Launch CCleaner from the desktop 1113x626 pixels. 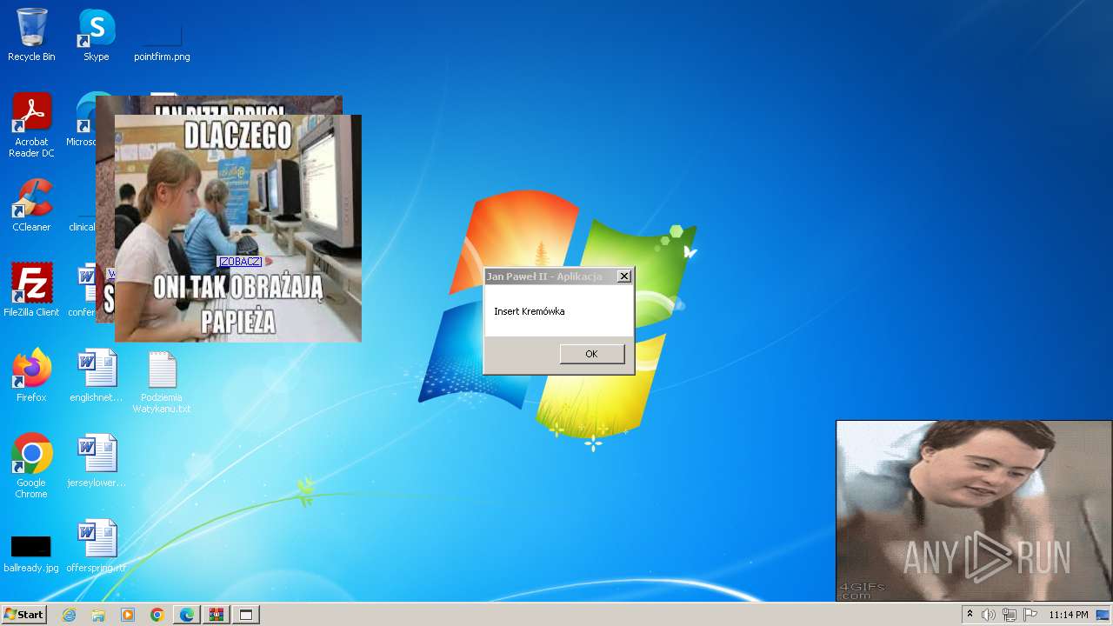tap(31, 205)
